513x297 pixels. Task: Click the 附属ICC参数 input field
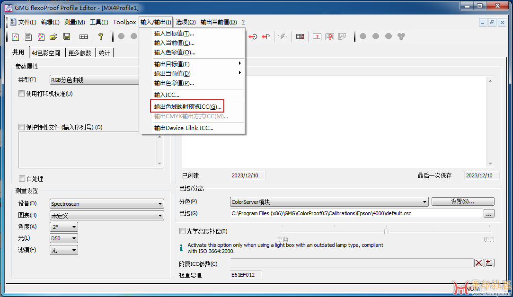pos(352,263)
